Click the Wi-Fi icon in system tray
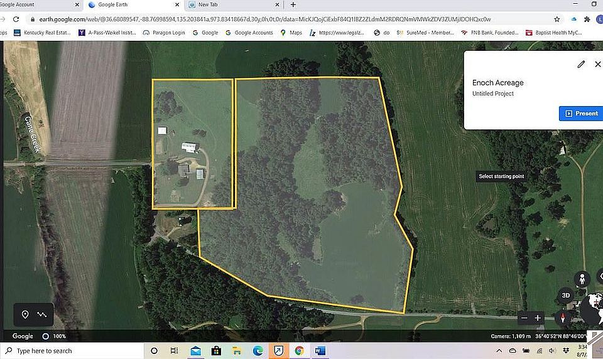Screen dimensions: 603x359 click(x=540, y=351)
